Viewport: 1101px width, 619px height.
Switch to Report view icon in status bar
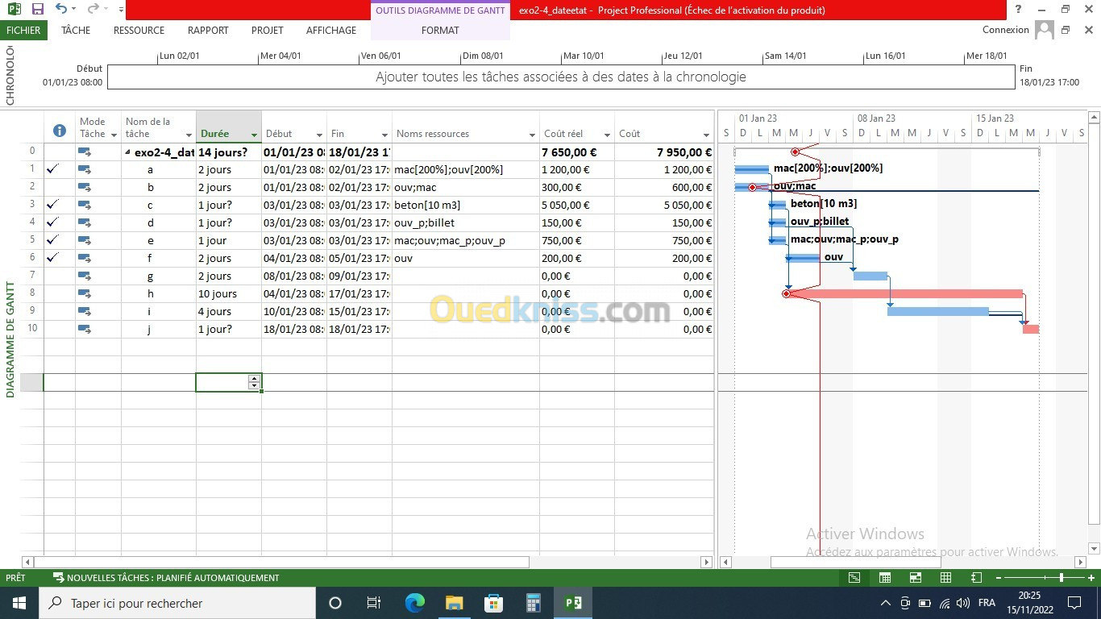(x=977, y=578)
